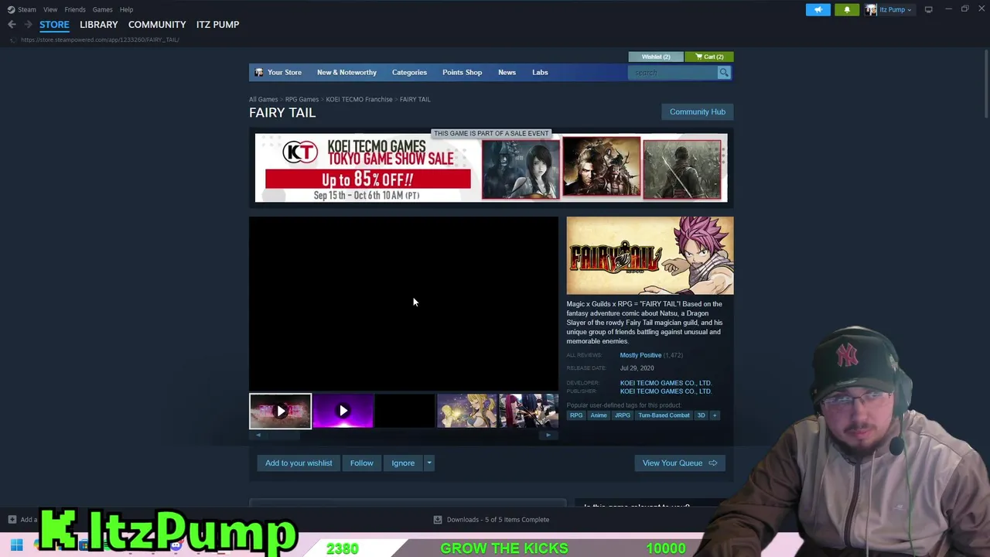Click the Ignore button

click(403, 463)
